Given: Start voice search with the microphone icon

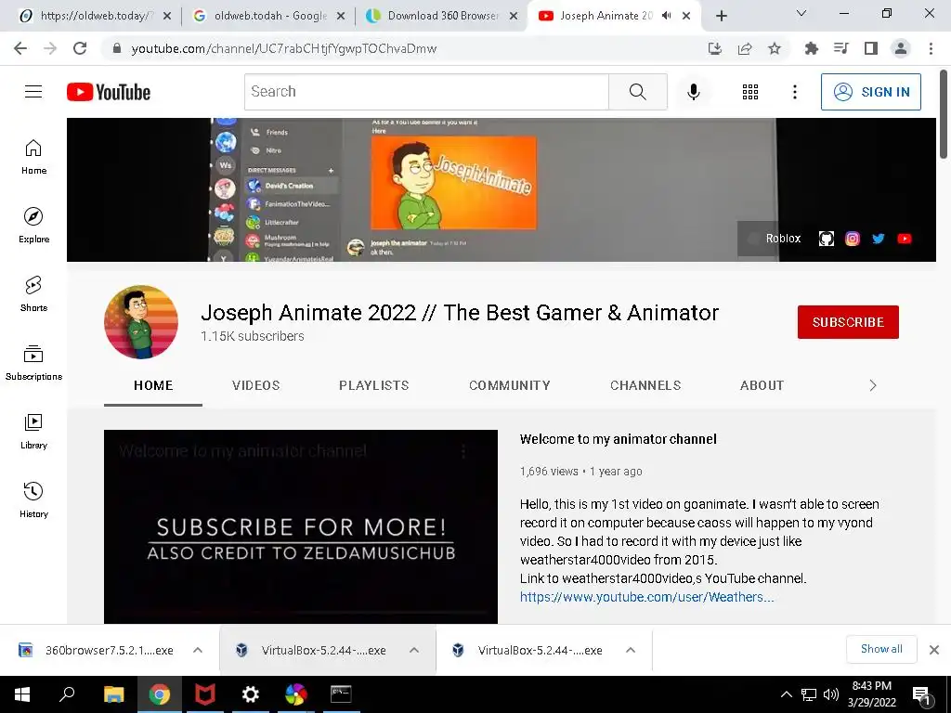Looking at the screenshot, I should click(x=693, y=92).
